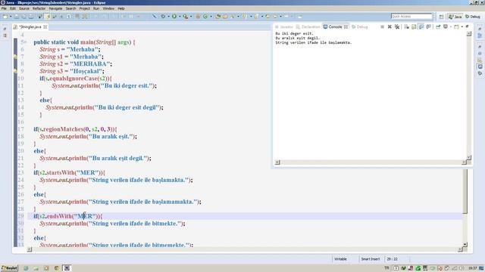
Task: Open the Open Perspective icon
Action: click(x=441, y=17)
